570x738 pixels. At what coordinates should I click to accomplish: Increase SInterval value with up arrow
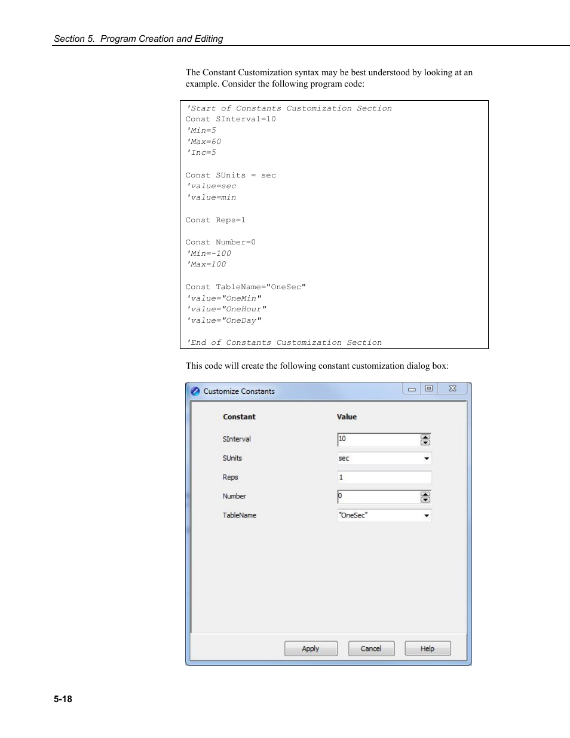click(425, 437)
